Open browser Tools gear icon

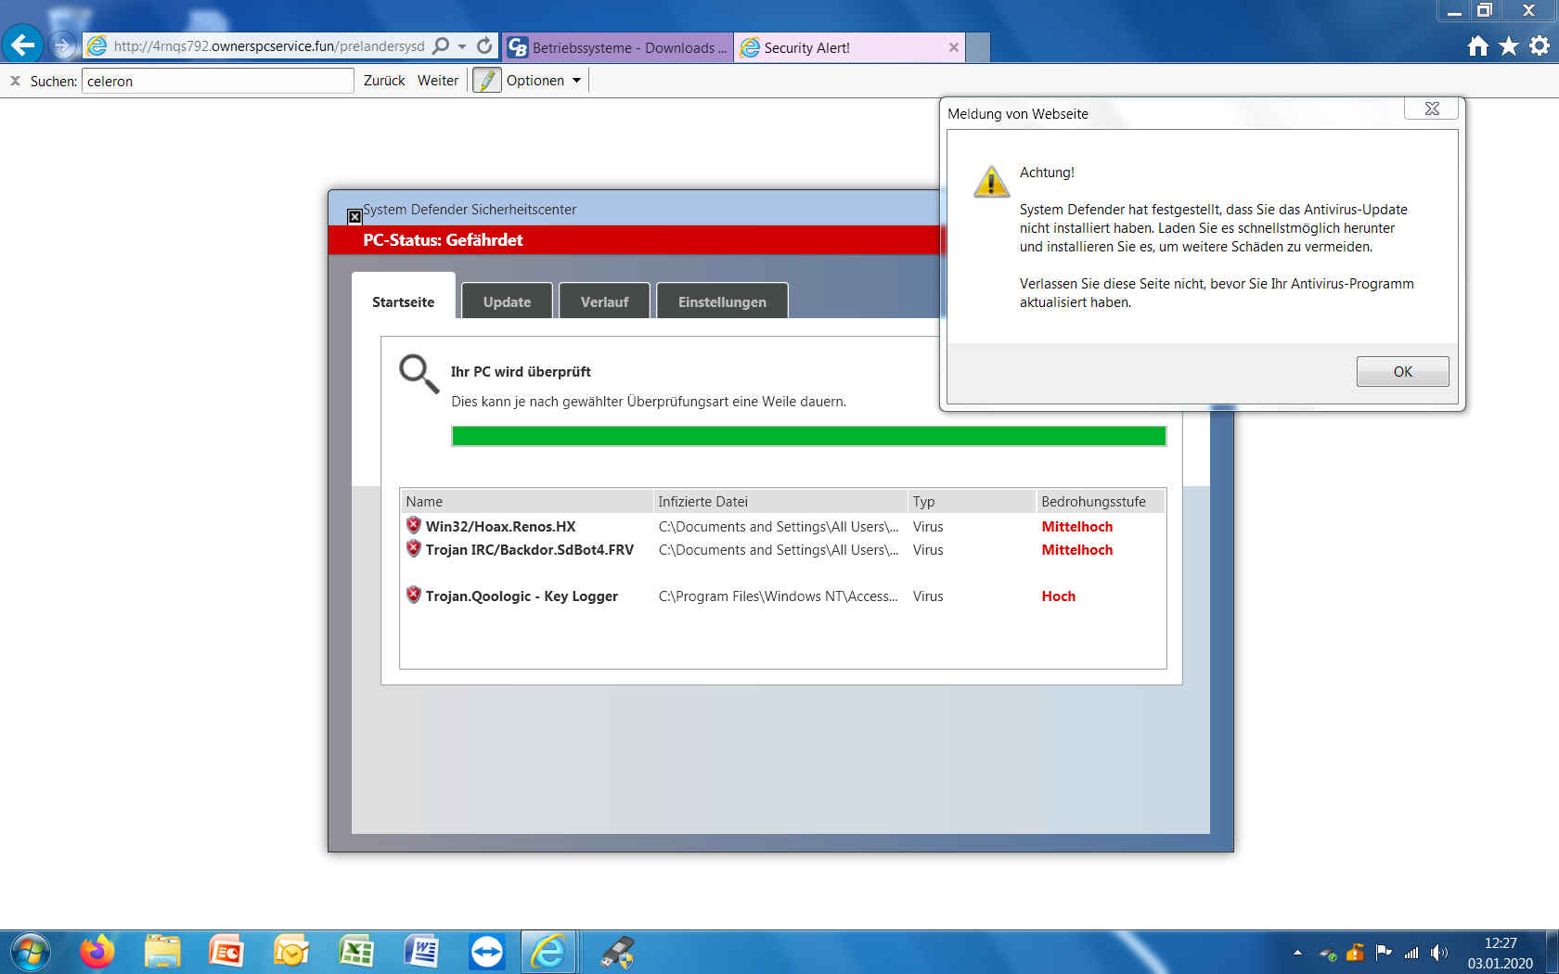pos(1540,45)
